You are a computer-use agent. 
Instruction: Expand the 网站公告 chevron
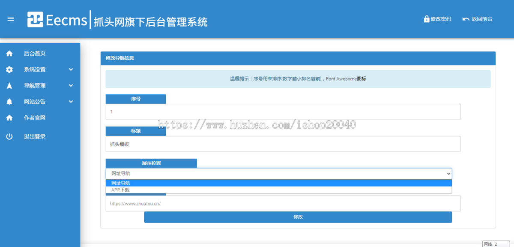coord(71,102)
